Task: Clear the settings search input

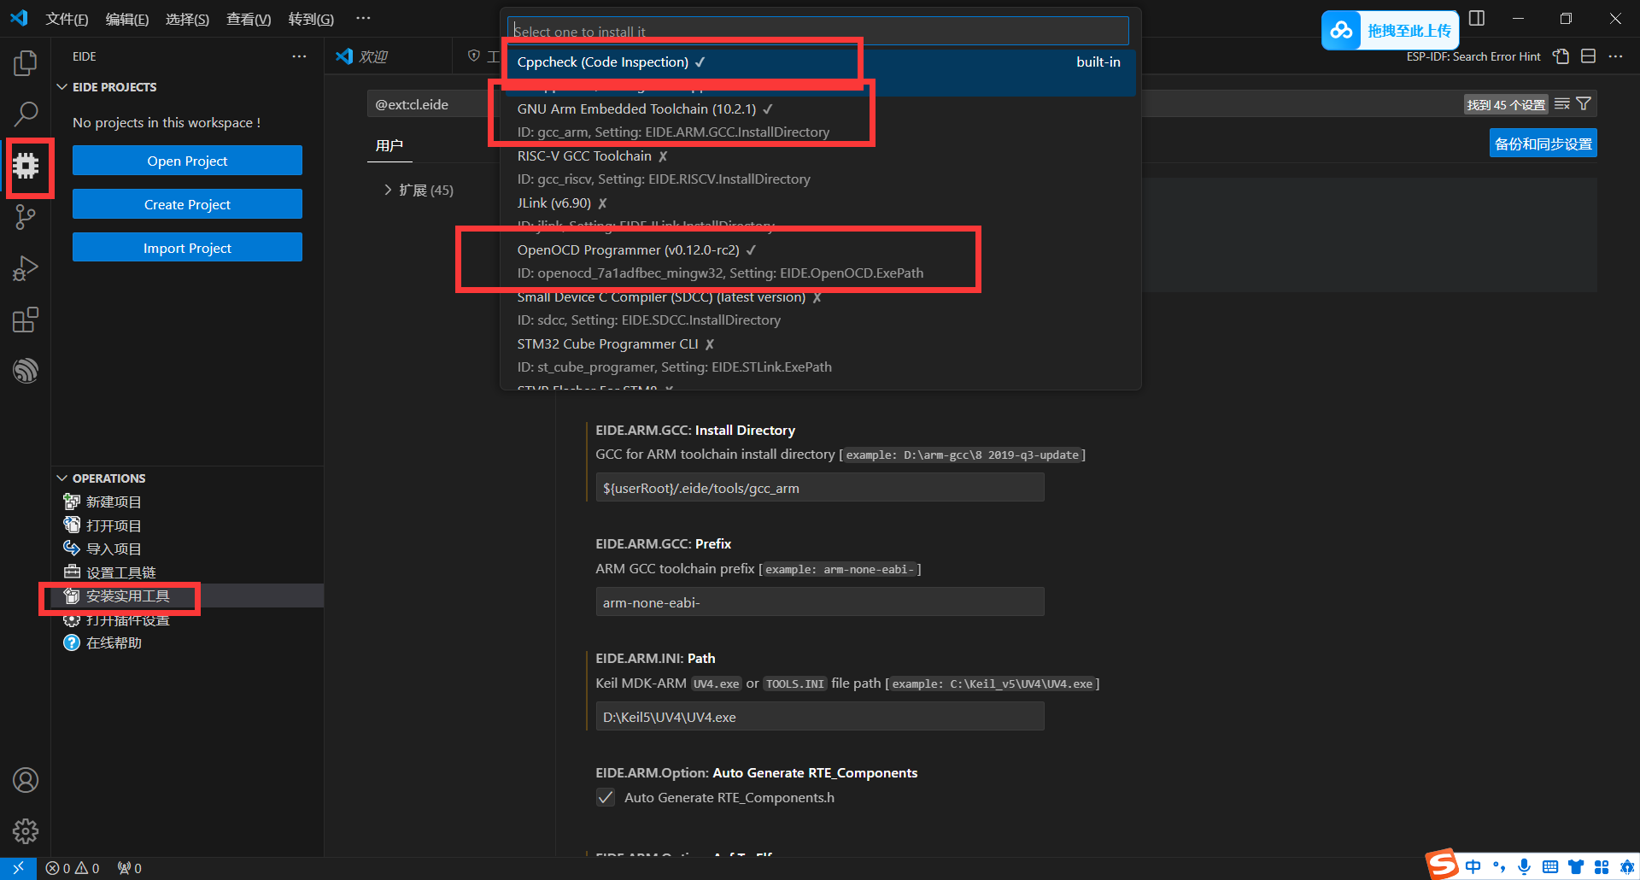Action: point(1562,104)
